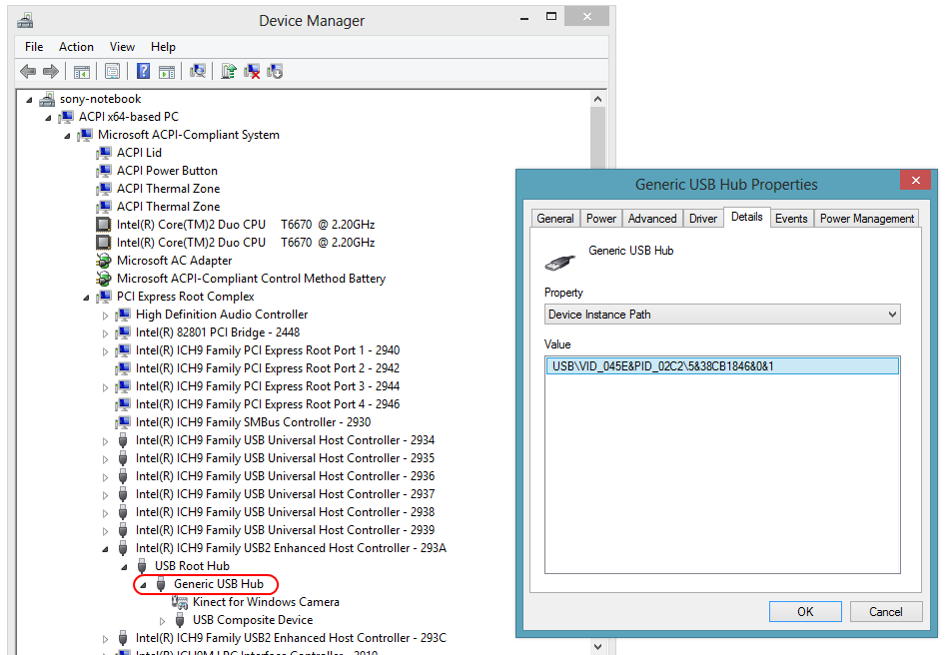Click Cancel in the properties dialog
The image size is (948, 655).
[x=886, y=611]
